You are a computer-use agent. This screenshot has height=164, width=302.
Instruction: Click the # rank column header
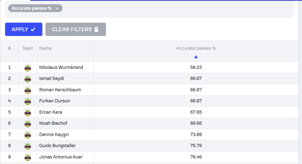coord(9,48)
